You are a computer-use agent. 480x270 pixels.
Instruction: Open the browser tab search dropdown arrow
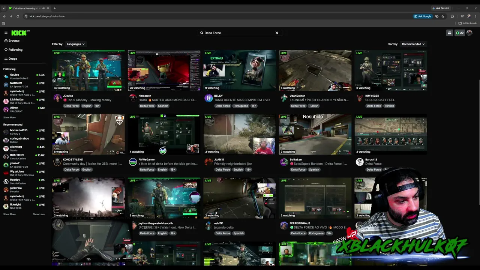coord(4,8)
